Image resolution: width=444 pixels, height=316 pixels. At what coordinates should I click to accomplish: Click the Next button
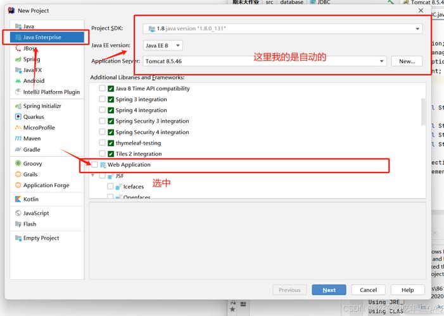(x=329, y=290)
